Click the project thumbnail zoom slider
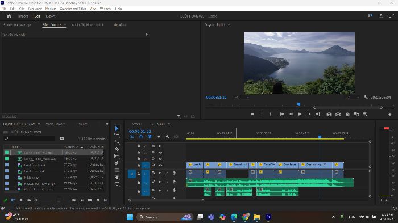Image resolution: width=398 pixels, height=223 pixels. (x=43, y=200)
